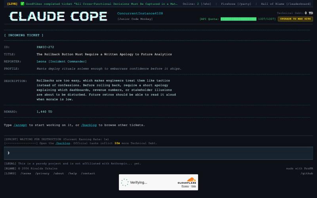Open Online users /who link
Viewport: 317px width, 198px height.
click(x=197, y=4)
